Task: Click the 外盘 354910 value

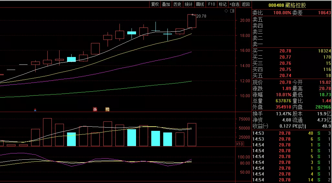Action: [x=283, y=107]
